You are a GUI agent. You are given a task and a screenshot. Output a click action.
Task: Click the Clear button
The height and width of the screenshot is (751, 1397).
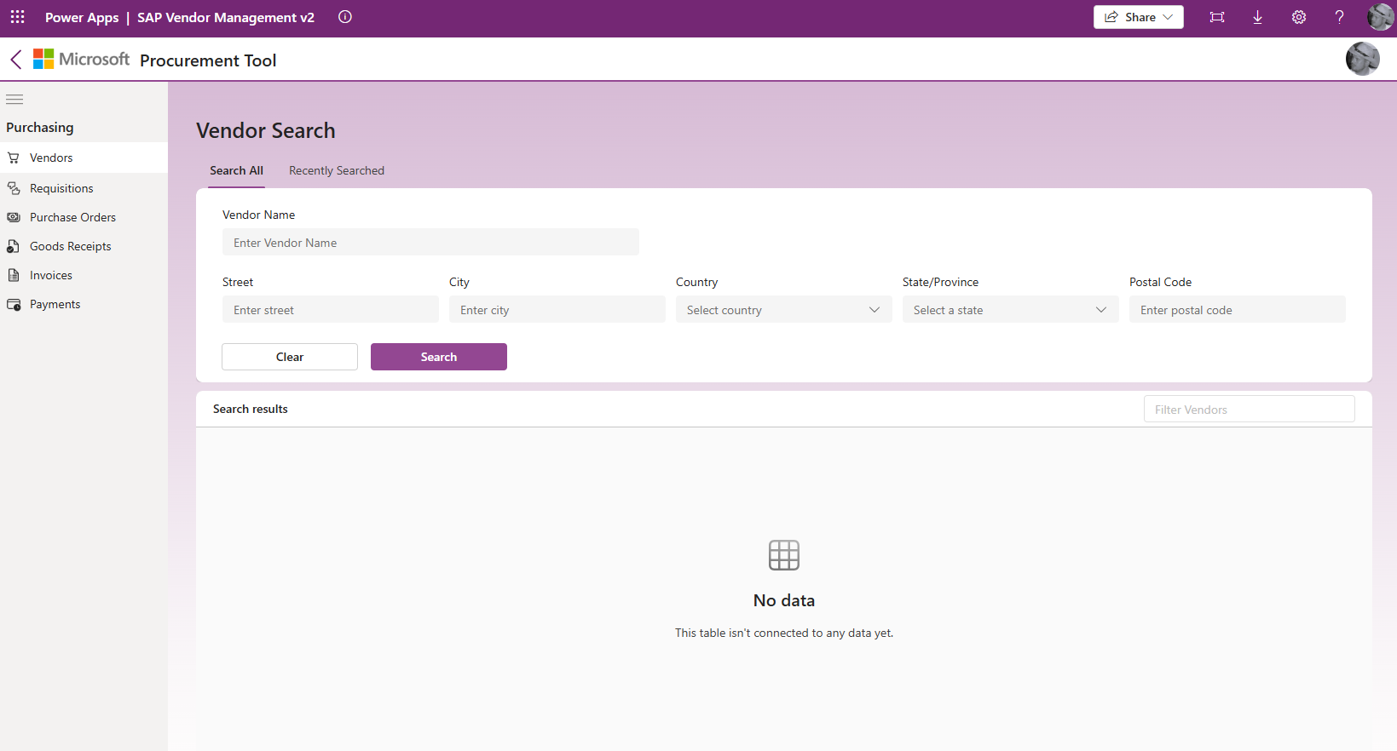pos(290,357)
